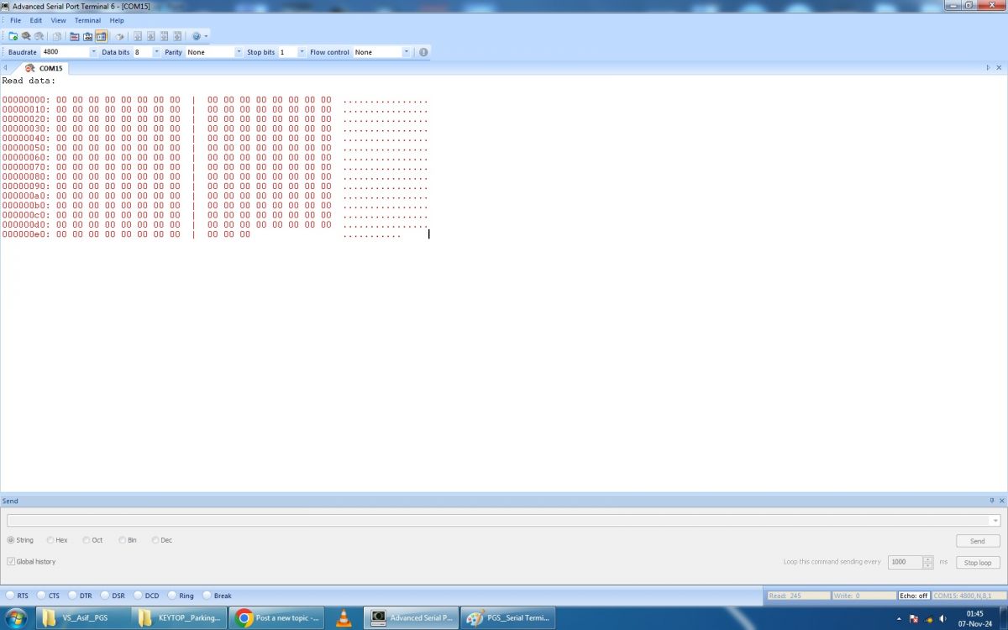Open the Edit menu
1008x630 pixels.
pos(36,20)
